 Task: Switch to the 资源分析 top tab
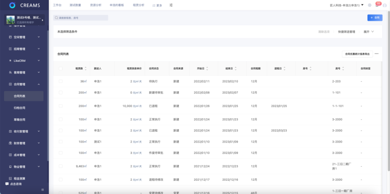tap(96, 5)
